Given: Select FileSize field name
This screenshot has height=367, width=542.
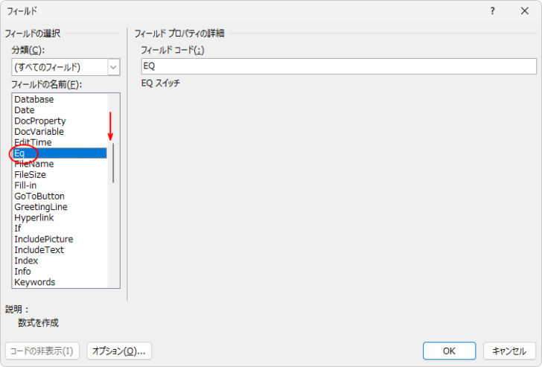Looking at the screenshot, I should (x=60, y=174).
